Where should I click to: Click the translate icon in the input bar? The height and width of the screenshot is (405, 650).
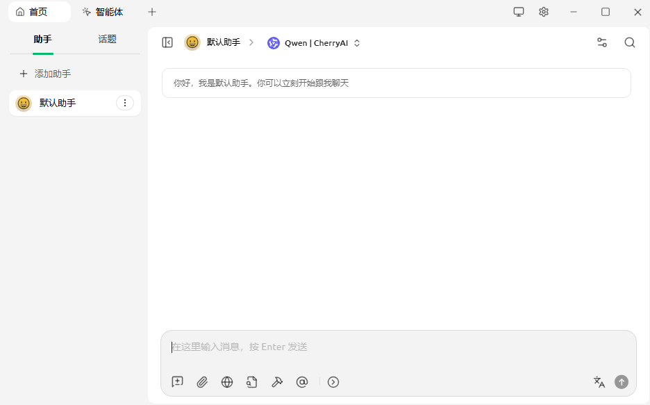coord(599,382)
